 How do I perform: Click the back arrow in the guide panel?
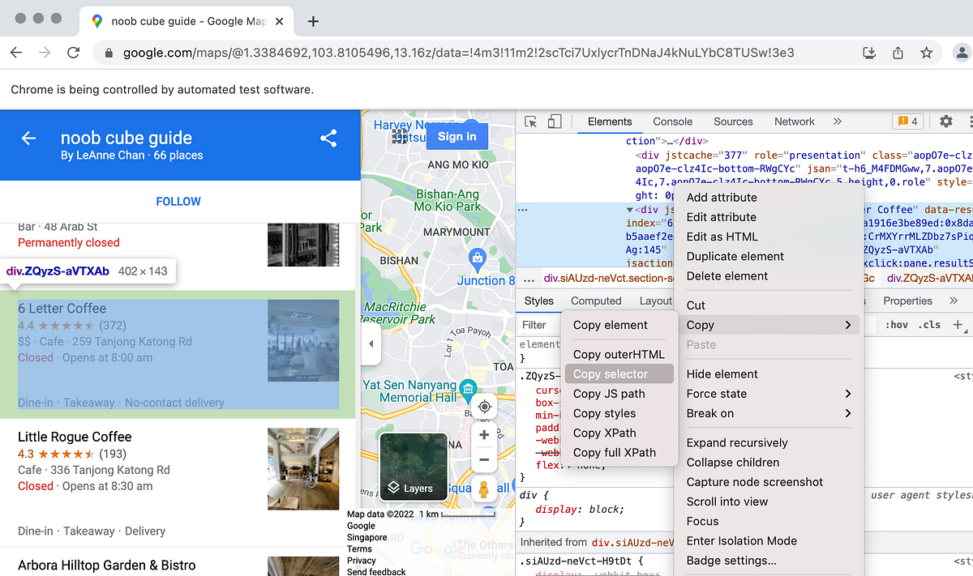coord(28,139)
